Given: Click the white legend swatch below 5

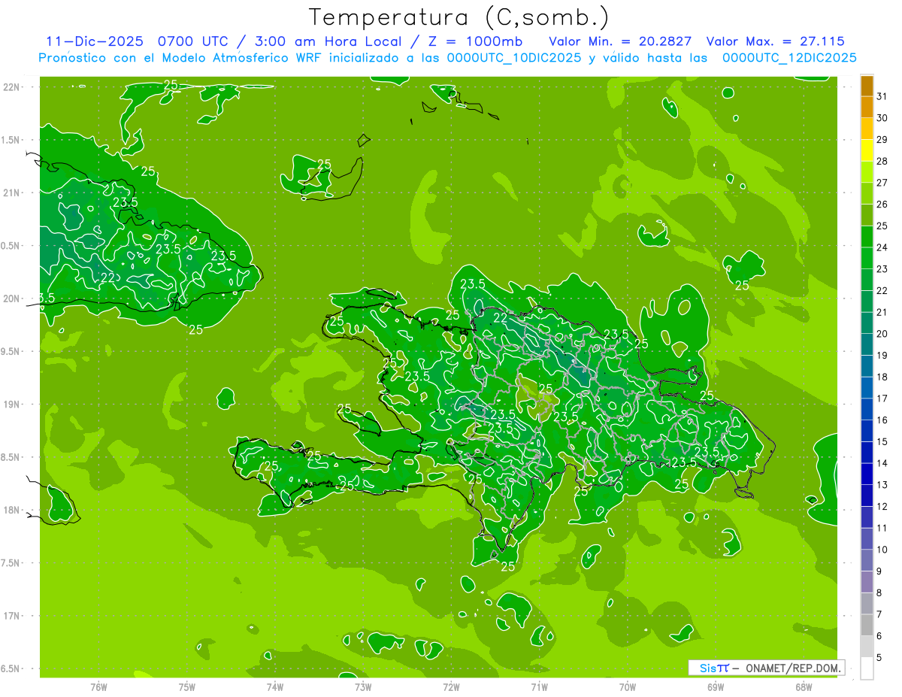Looking at the screenshot, I should tap(867, 668).
